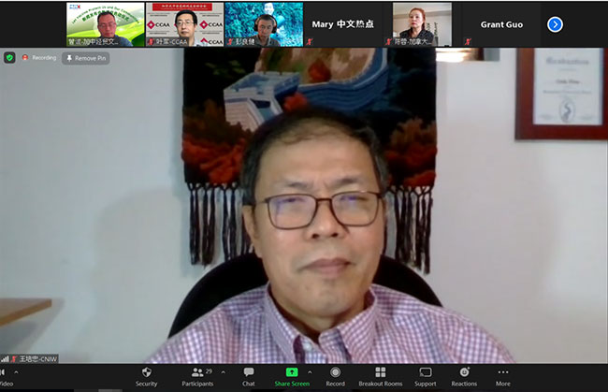Open the Reactions menu
The width and height of the screenshot is (608, 392).
464,377
